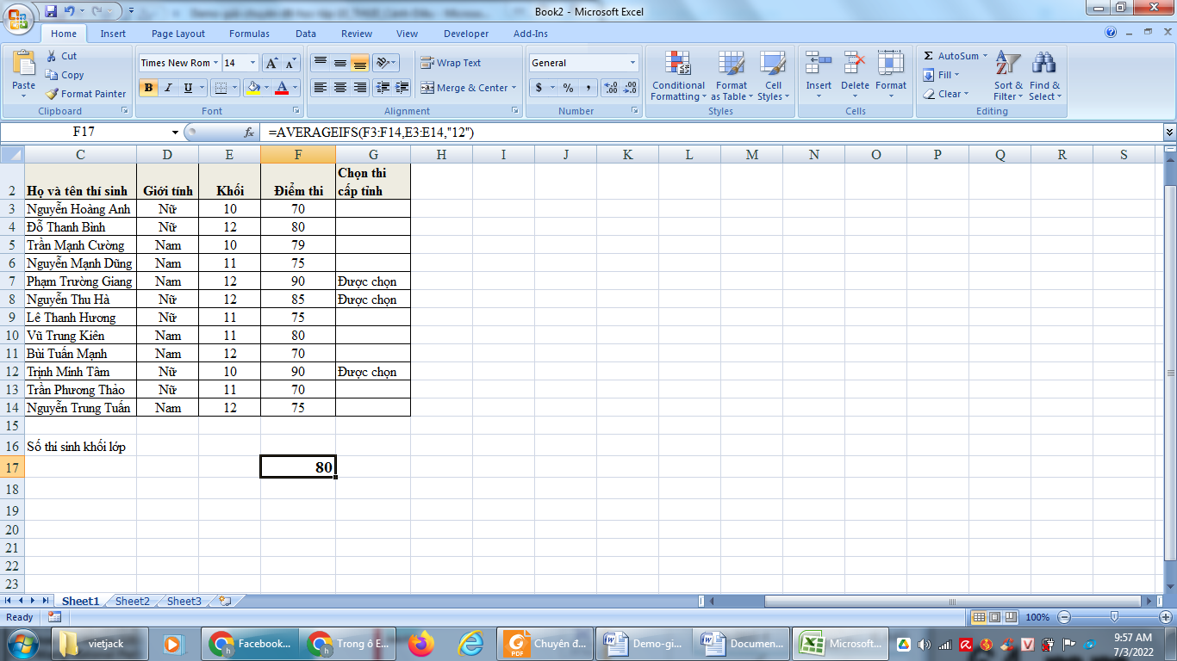Open the Formulas tab
The image size is (1177, 661).
tap(249, 34)
